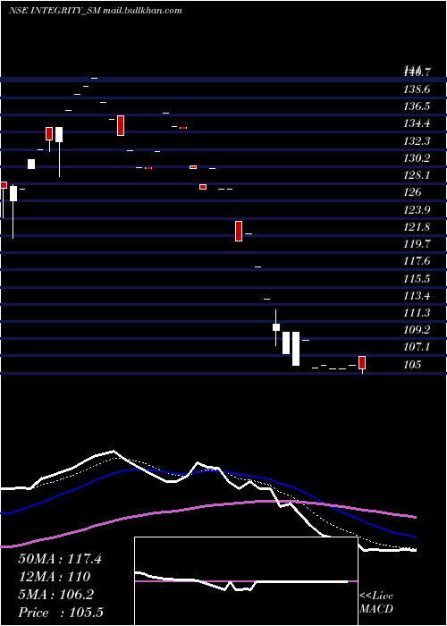This screenshot has width=447, height=626.
Task: Click the NSE INTEGRITY_SM chart title
Action: click(x=96, y=11)
